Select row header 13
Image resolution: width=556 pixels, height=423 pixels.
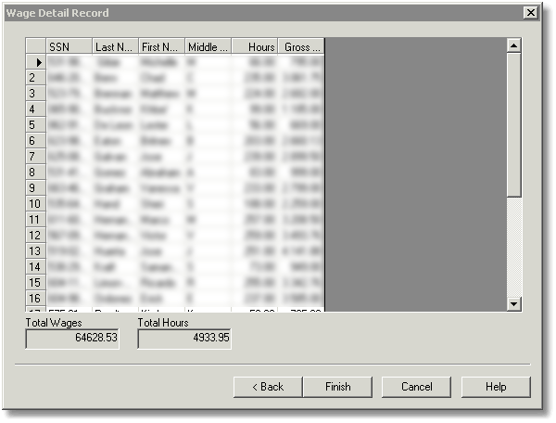click(36, 251)
